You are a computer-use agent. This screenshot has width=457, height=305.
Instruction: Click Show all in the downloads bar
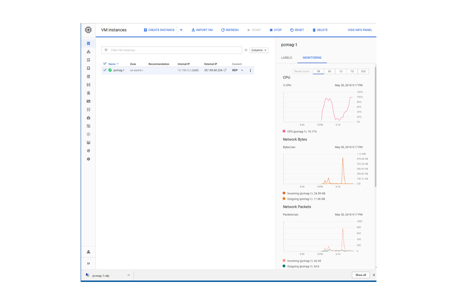coord(361,275)
